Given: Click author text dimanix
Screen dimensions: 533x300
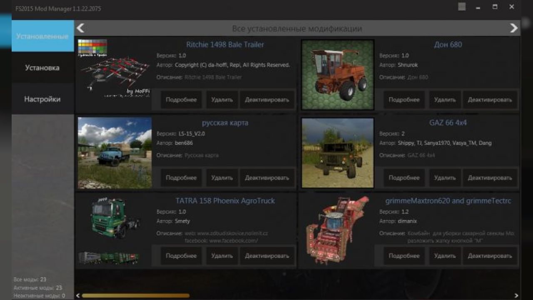Looking at the screenshot, I should click(407, 221).
